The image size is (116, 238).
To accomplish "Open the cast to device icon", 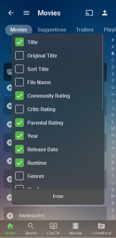I will click(89, 13).
